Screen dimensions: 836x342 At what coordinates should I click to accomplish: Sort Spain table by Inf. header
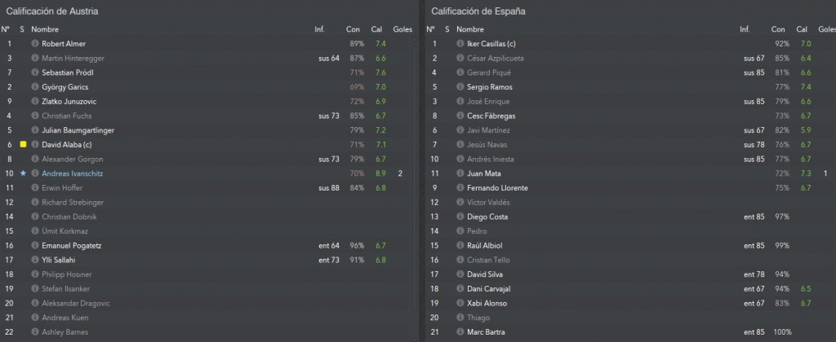tap(745, 29)
